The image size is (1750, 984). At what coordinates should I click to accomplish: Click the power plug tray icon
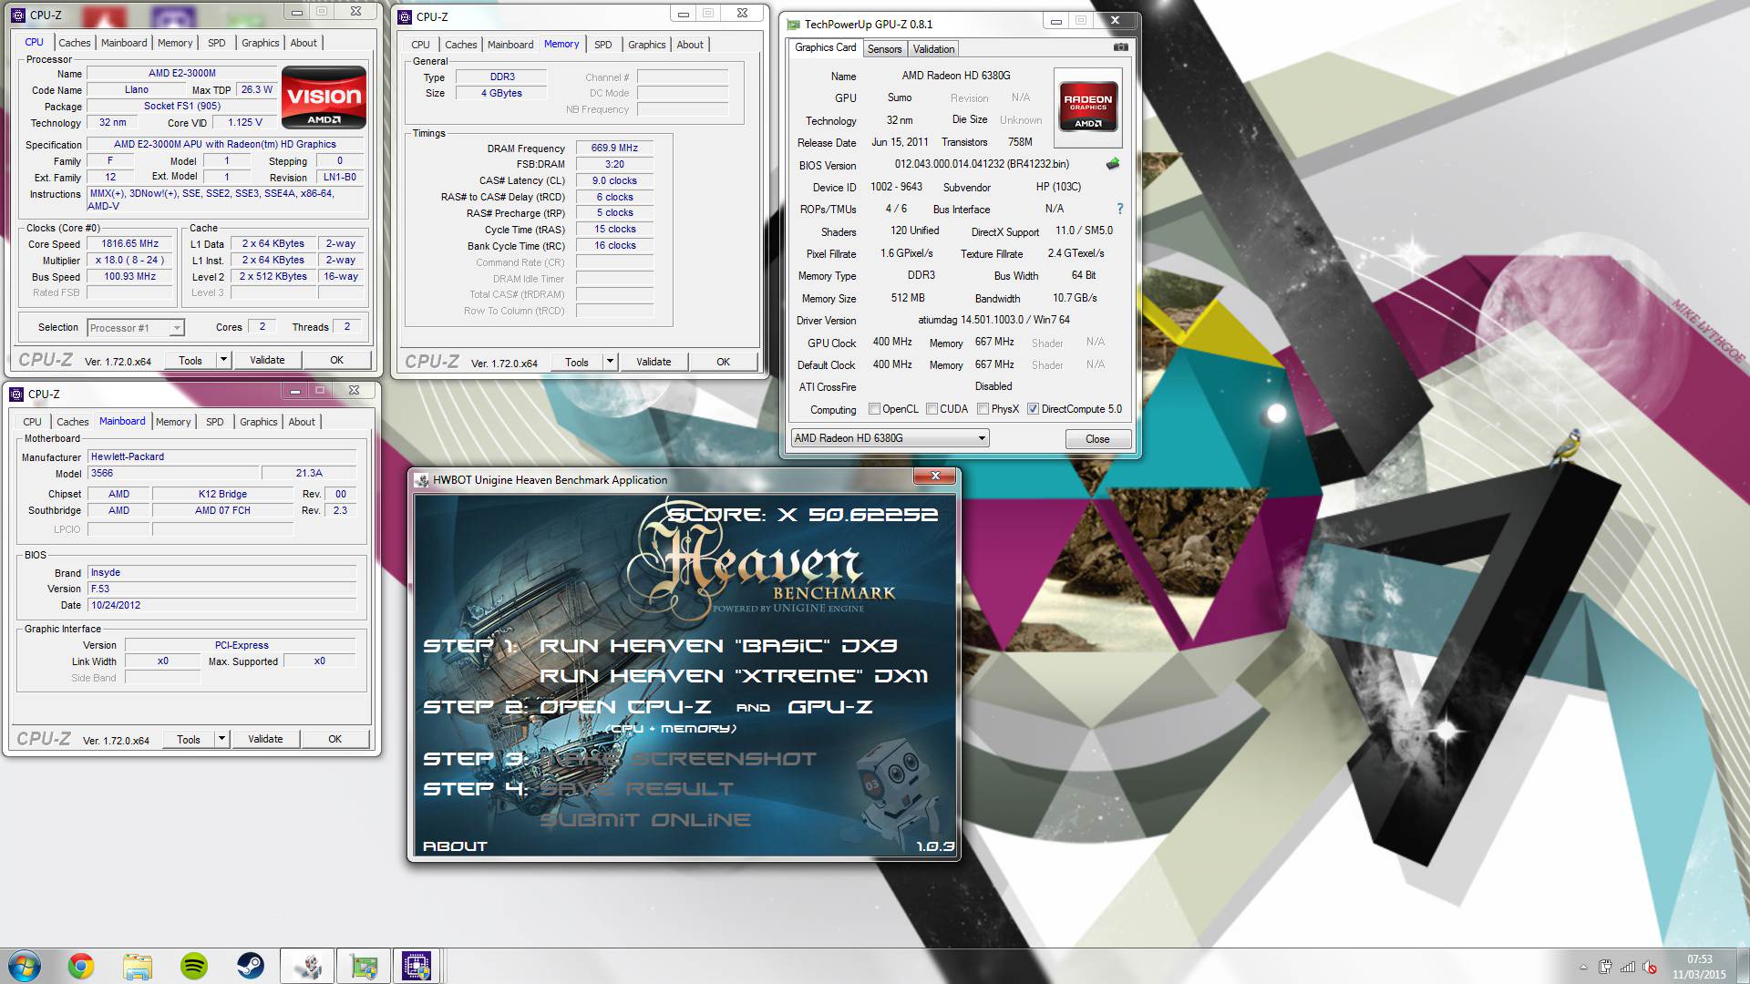tap(1605, 967)
